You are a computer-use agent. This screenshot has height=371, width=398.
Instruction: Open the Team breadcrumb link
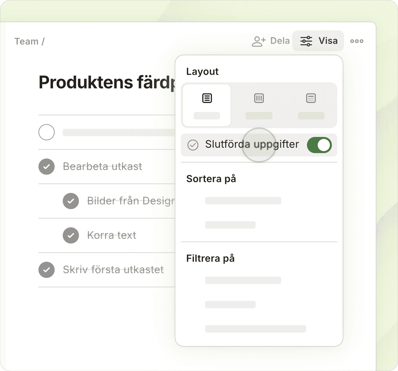pos(26,41)
